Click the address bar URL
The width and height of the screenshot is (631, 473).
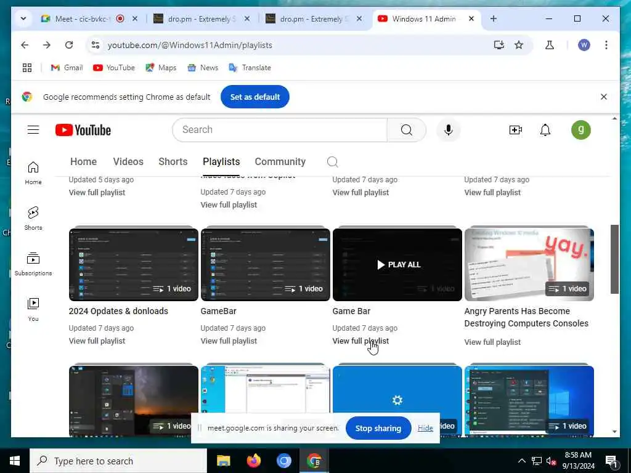(x=190, y=45)
